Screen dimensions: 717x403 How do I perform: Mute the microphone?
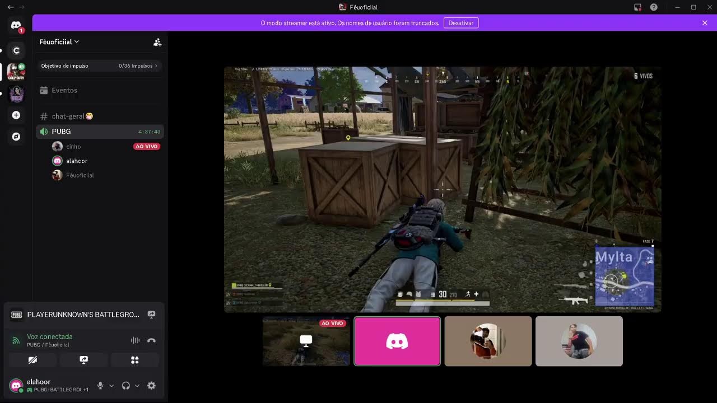100,386
